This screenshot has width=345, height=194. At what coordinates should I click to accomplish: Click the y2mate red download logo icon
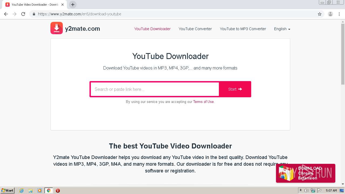pos(57,28)
